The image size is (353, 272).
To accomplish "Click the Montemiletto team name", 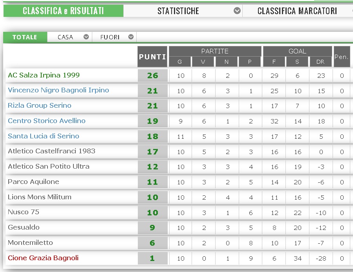I will [x=30, y=243].
